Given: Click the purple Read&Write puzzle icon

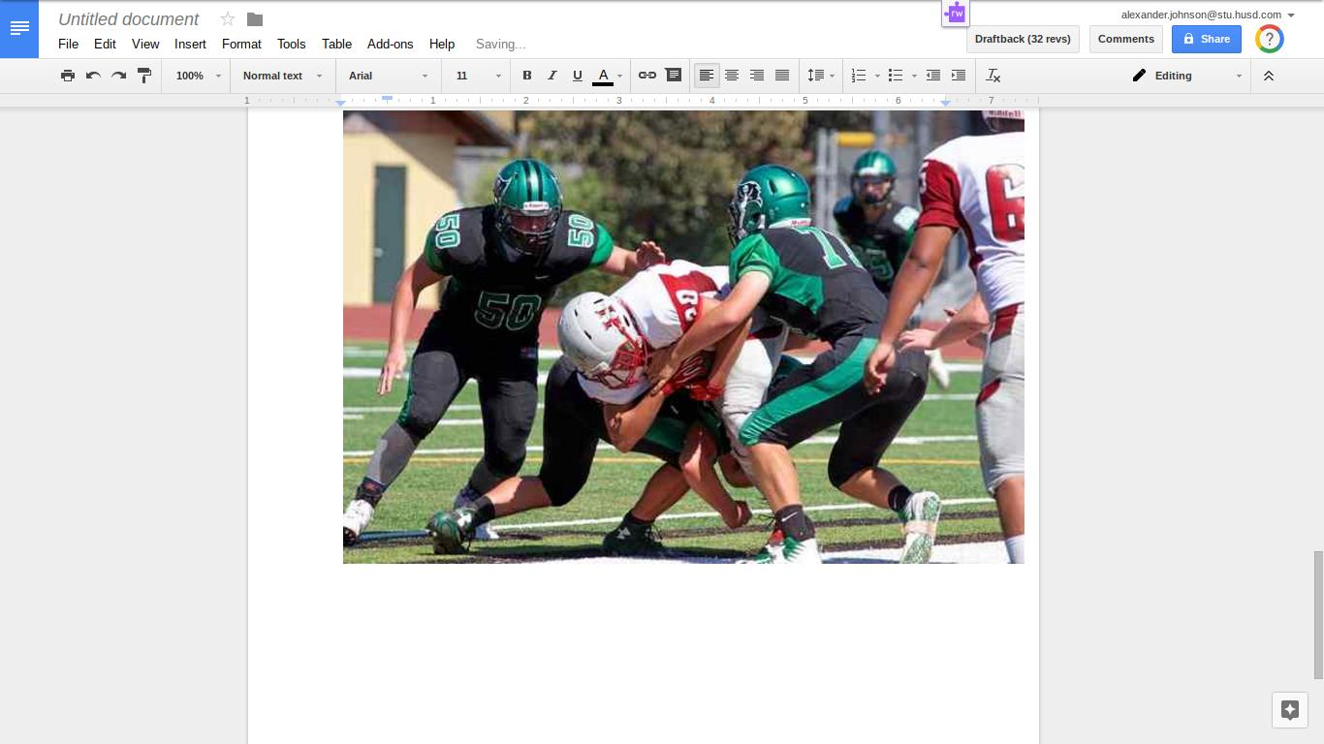Looking at the screenshot, I should [x=955, y=14].
